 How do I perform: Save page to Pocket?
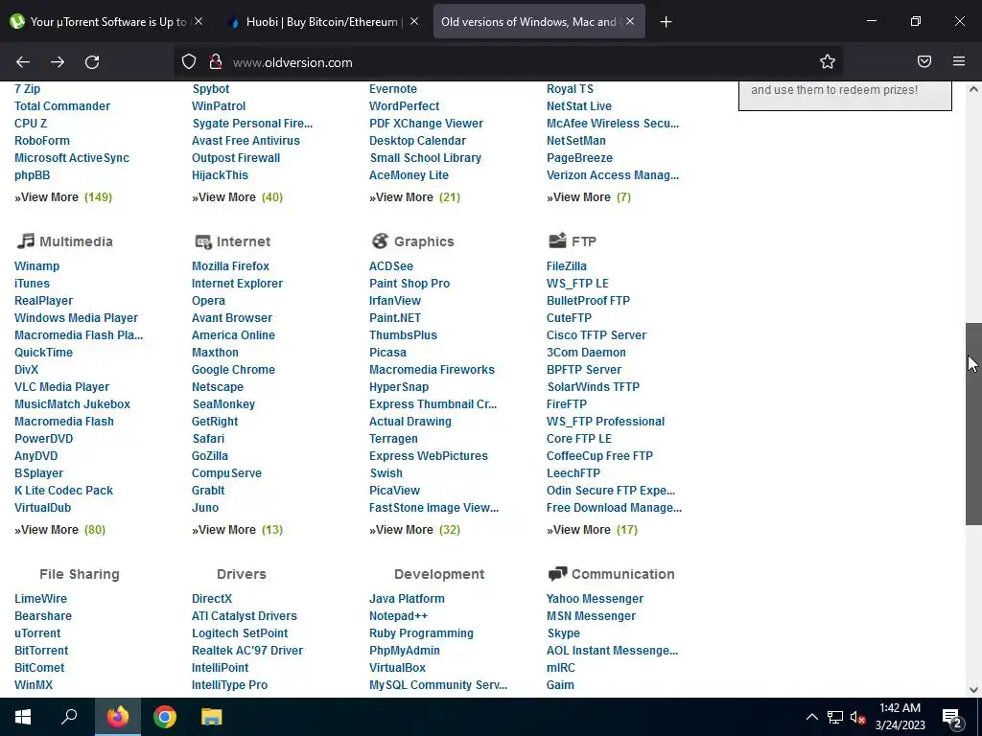click(924, 61)
